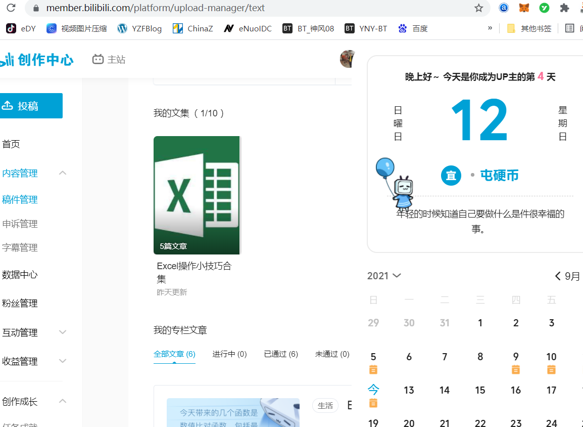Open the Extensions puzzle piece icon
Screen dimensions: 583x427
point(564,8)
